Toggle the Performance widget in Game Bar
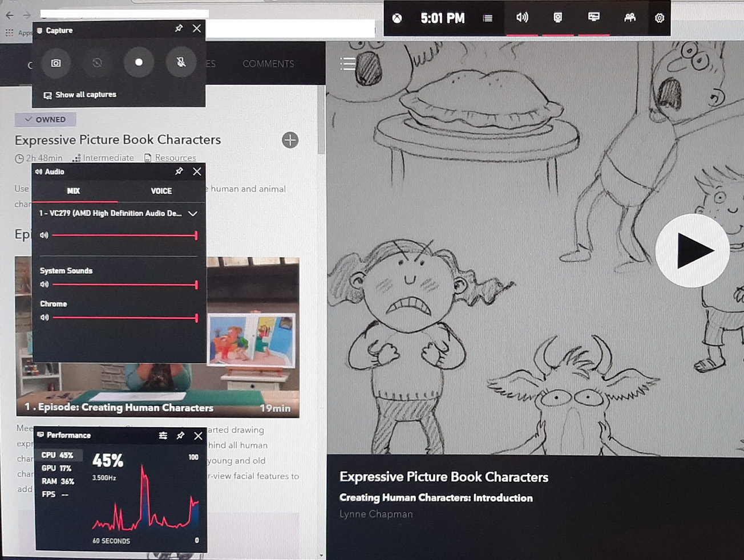744x560 pixels. tap(593, 18)
